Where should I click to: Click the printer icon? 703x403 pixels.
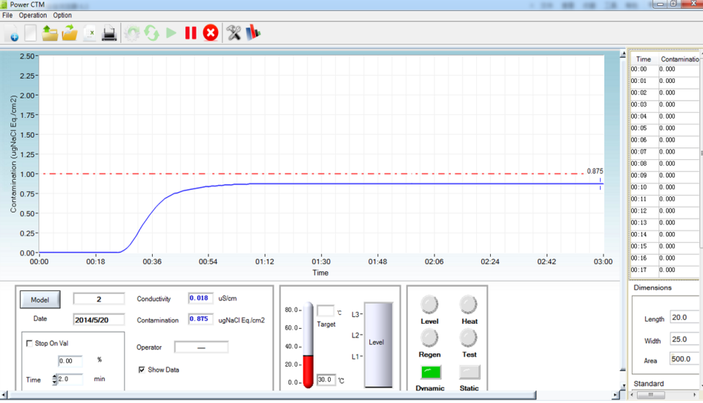click(109, 33)
